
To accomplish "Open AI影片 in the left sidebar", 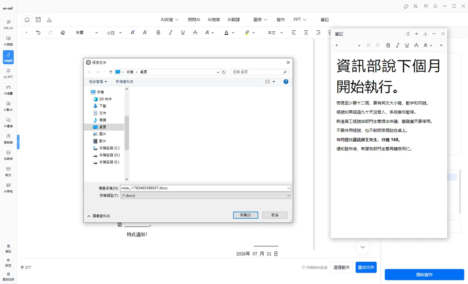I will coord(8,106).
